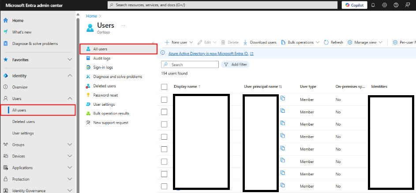Viewport: 416px width, 193px height.
Task: Open Diagnose & solve problems in left sidebar
Action: pos(35,44)
